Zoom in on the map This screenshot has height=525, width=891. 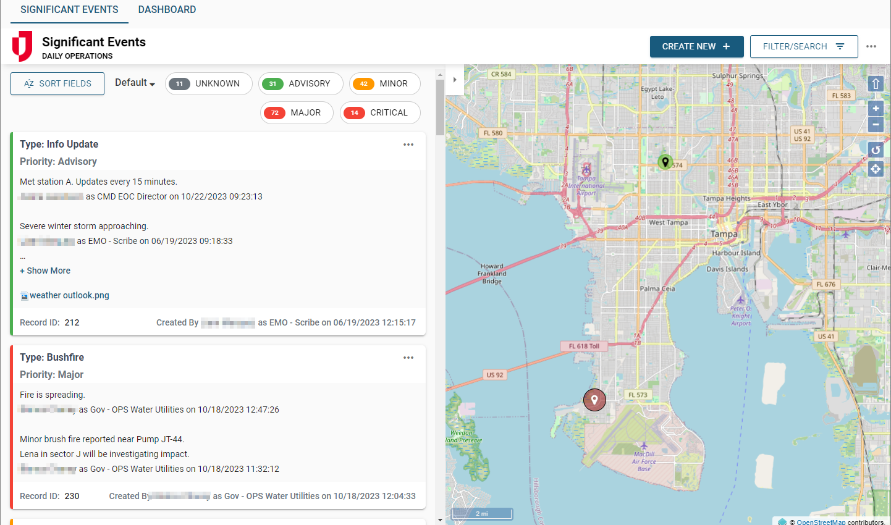tap(876, 109)
